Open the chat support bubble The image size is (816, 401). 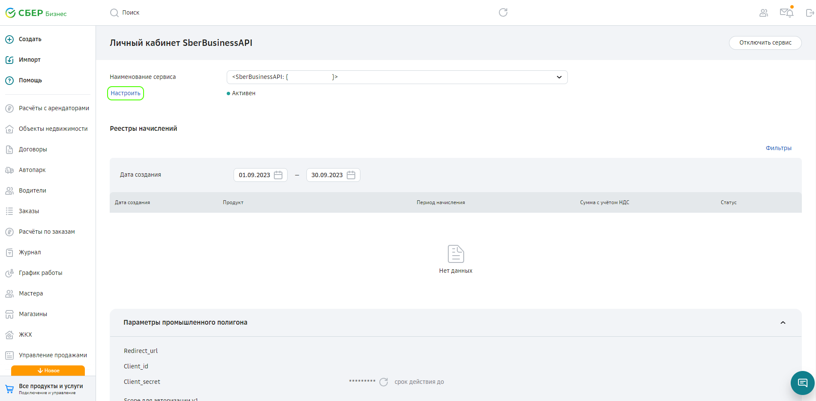tap(802, 383)
